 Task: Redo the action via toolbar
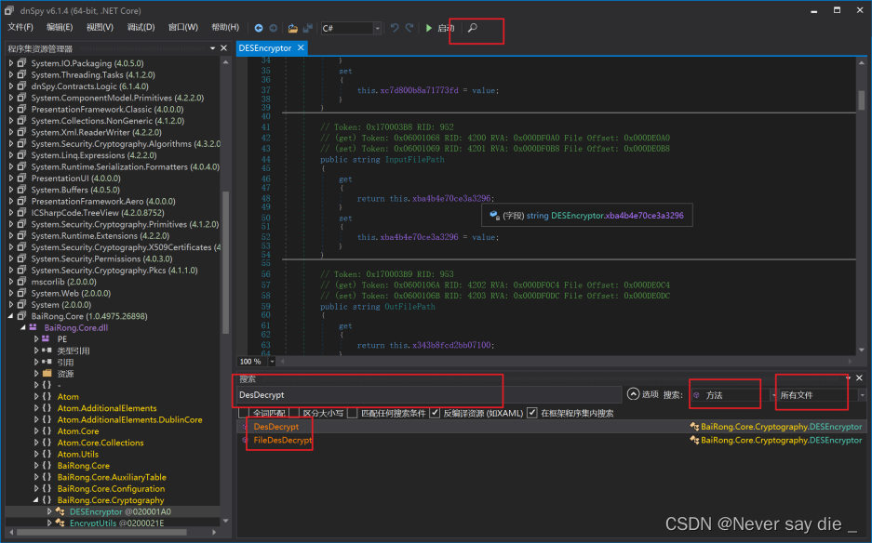[409, 28]
